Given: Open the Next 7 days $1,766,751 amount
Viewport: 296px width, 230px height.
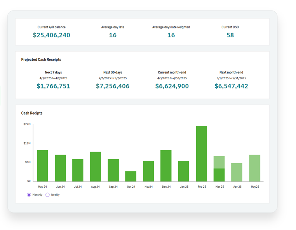Looking at the screenshot, I should tap(53, 86).
